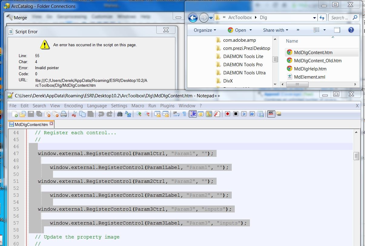Click the Print icon in Notepad++
This screenshot has height=246, width=365.
(x=63, y=114)
